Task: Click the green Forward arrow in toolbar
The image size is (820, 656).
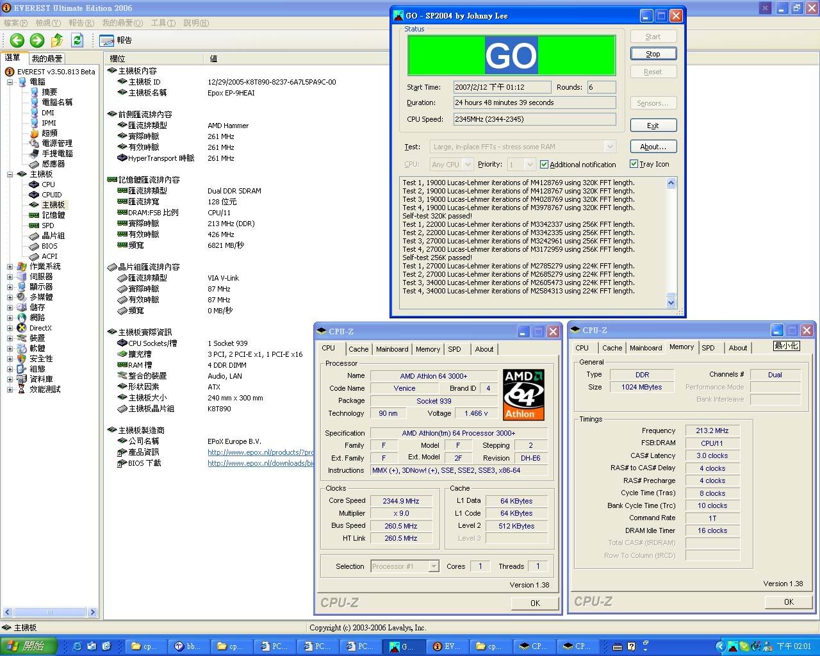Action: click(x=37, y=40)
